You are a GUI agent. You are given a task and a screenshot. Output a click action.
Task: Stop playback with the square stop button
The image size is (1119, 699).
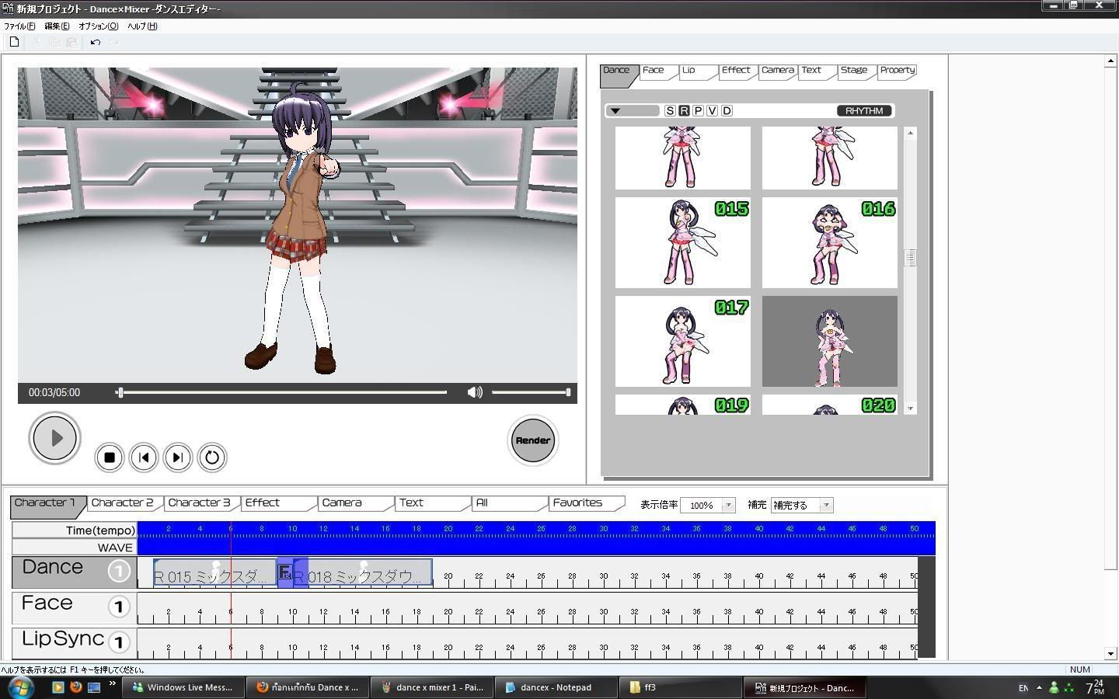click(110, 457)
